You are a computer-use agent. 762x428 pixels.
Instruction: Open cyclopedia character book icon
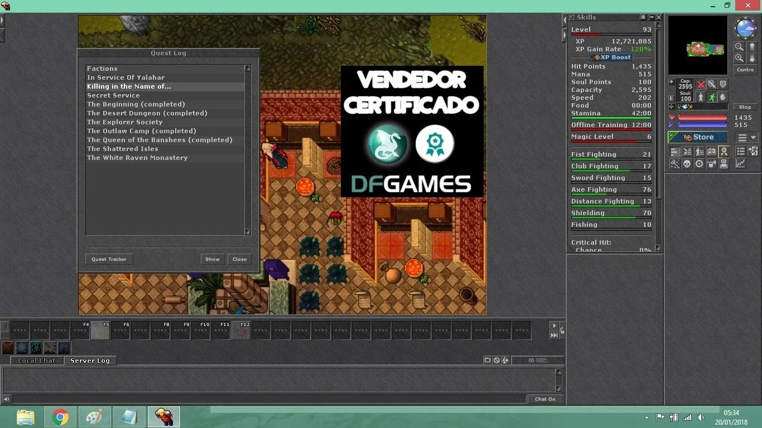(x=724, y=164)
